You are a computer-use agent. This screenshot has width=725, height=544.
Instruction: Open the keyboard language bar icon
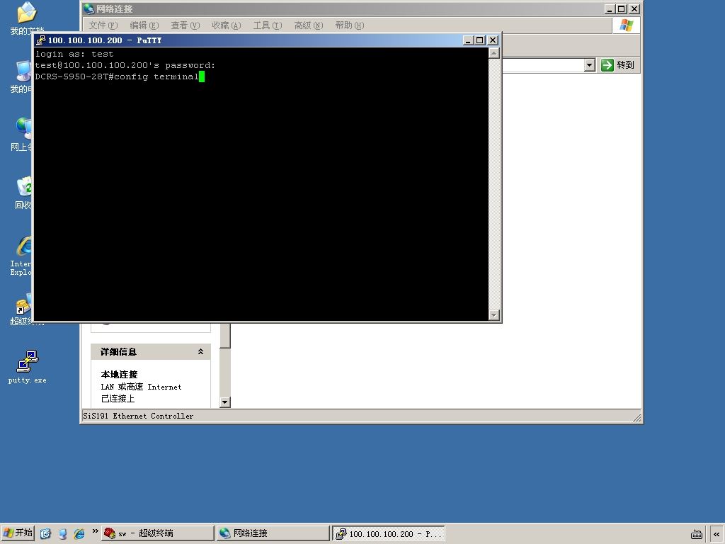point(697,534)
